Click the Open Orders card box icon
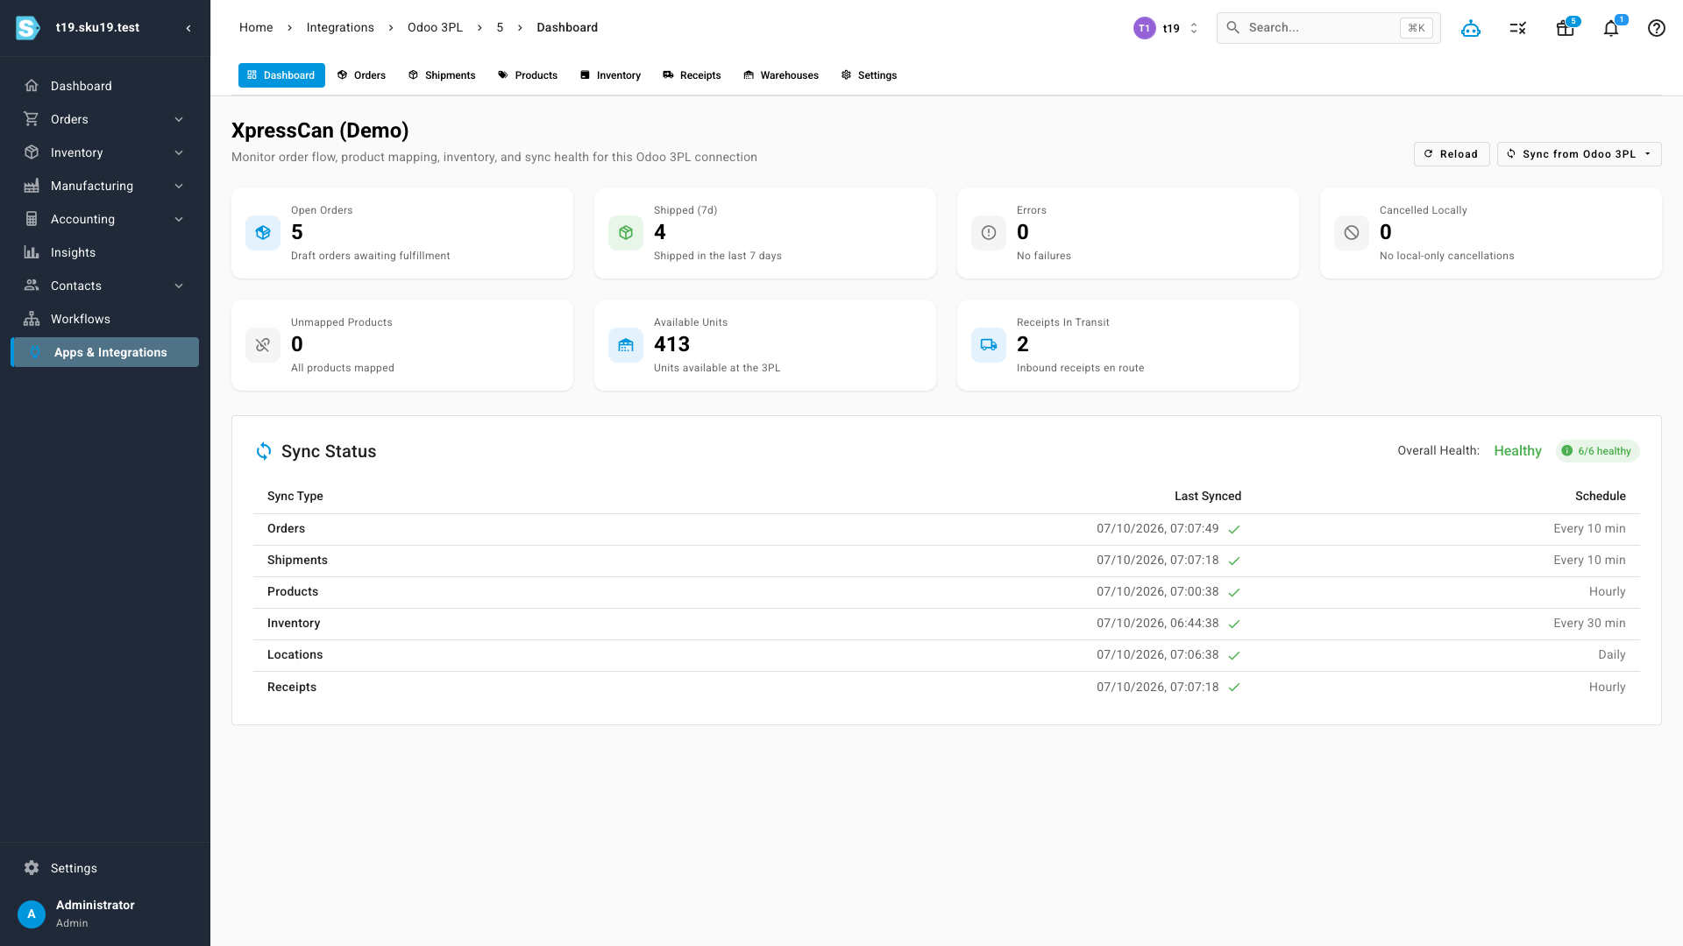This screenshot has width=1683, height=946. click(263, 233)
